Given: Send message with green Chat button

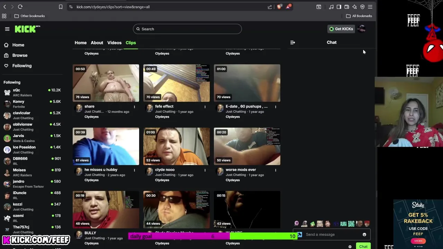Looking at the screenshot, I should 363,246.
